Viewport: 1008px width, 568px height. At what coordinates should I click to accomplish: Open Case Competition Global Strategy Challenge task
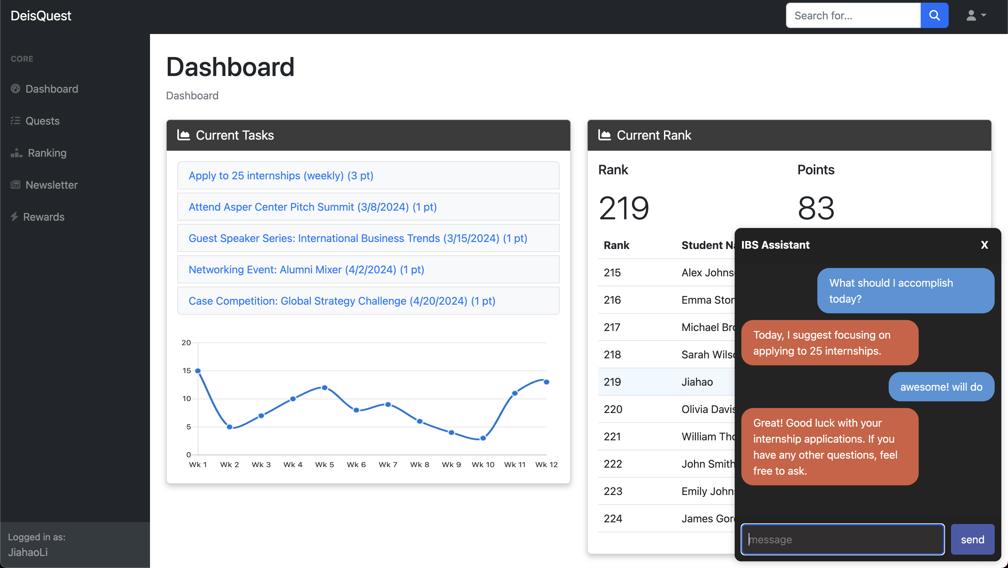point(342,301)
